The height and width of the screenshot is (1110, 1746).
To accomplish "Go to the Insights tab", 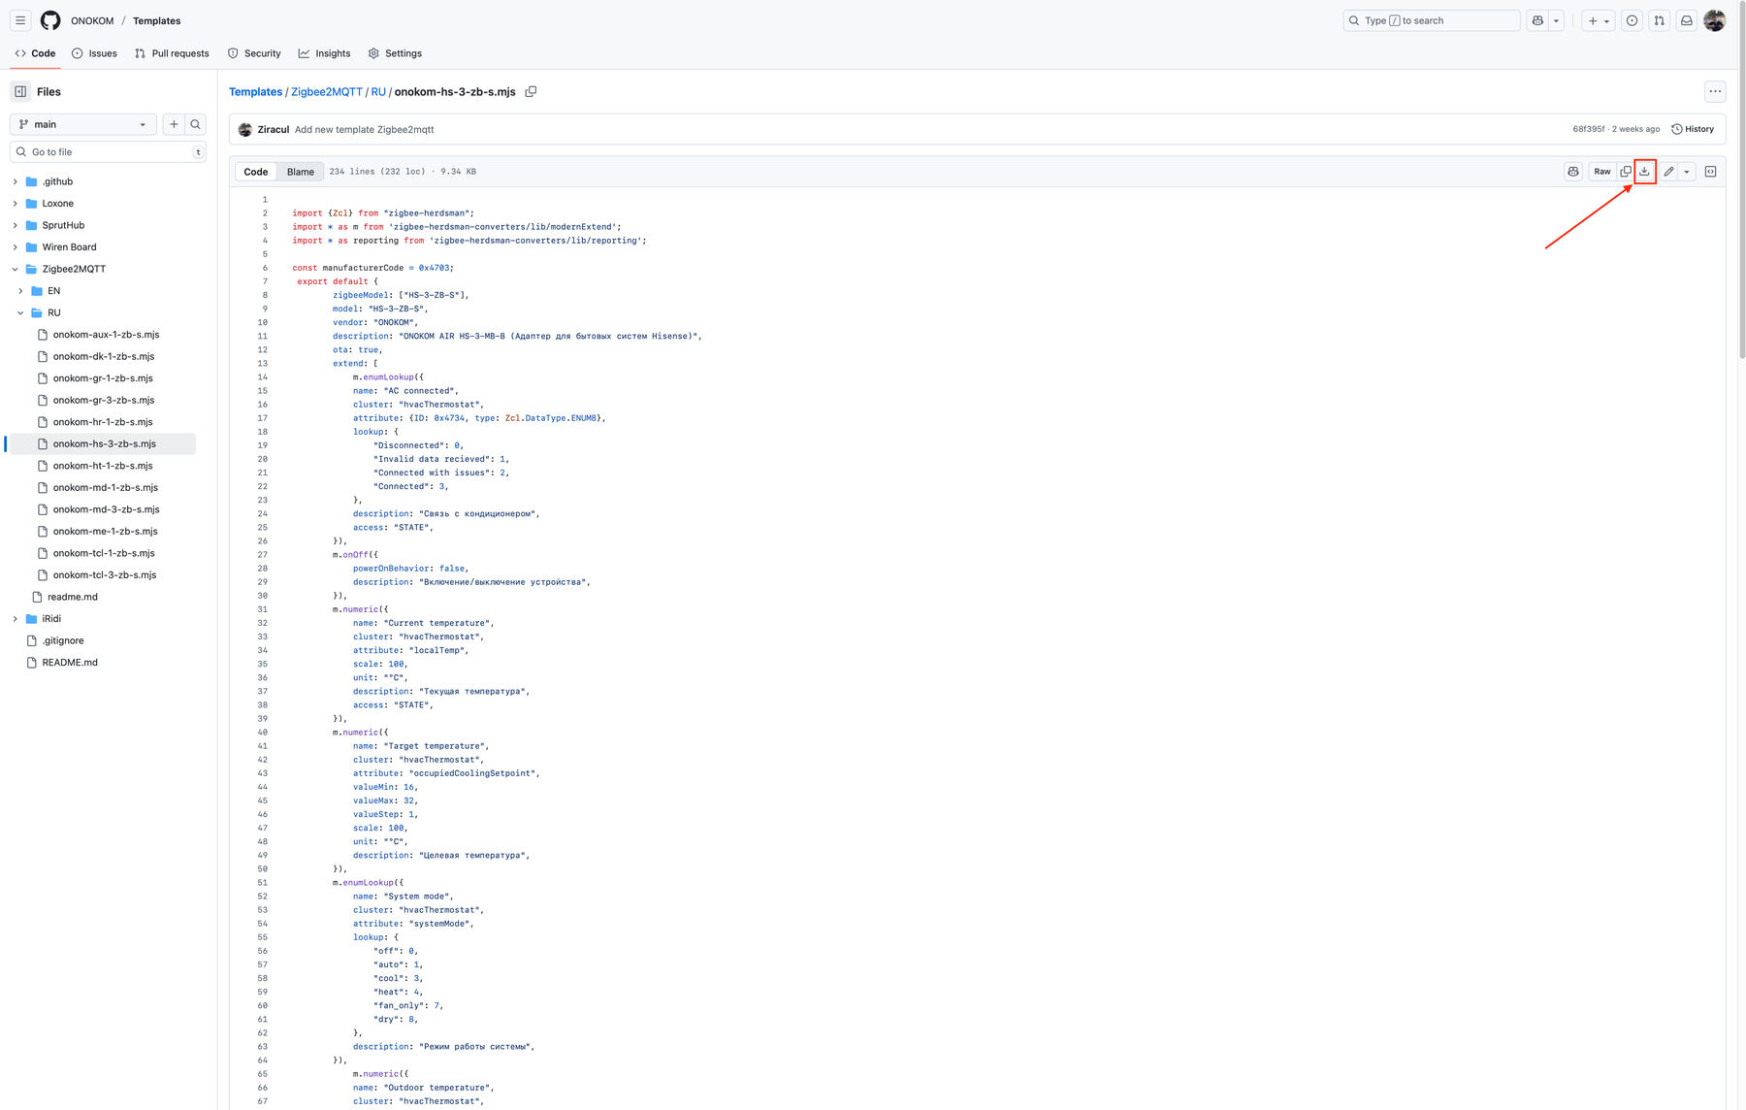I will coord(324,53).
